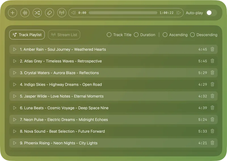Open the radio stream broadcast icon
The image size is (227, 161).
tap(62, 13)
